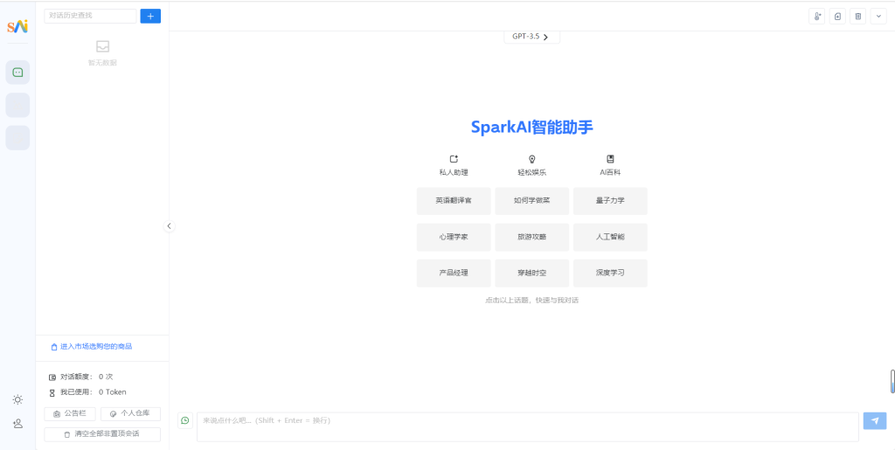
Task: Click the thermometer icon in the top toolbar
Action: (817, 16)
